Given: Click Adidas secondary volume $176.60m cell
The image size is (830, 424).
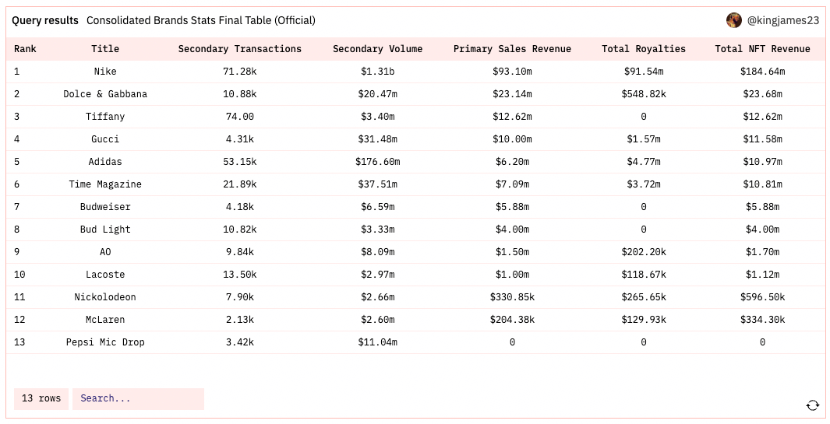Looking at the screenshot, I should [x=377, y=162].
